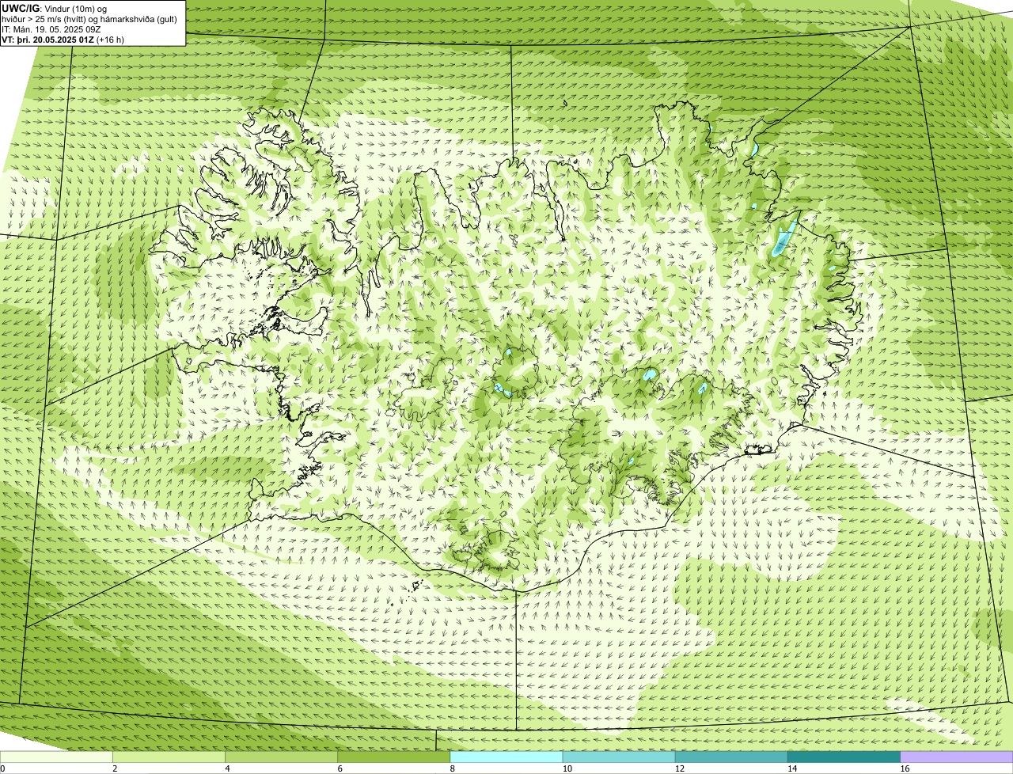Click the '6' label on the scale
1013x774 pixels.
(x=340, y=768)
